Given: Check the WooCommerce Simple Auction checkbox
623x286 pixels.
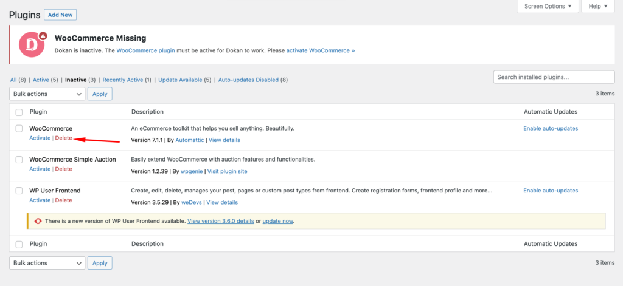Looking at the screenshot, I should click(x=19, y=160).
